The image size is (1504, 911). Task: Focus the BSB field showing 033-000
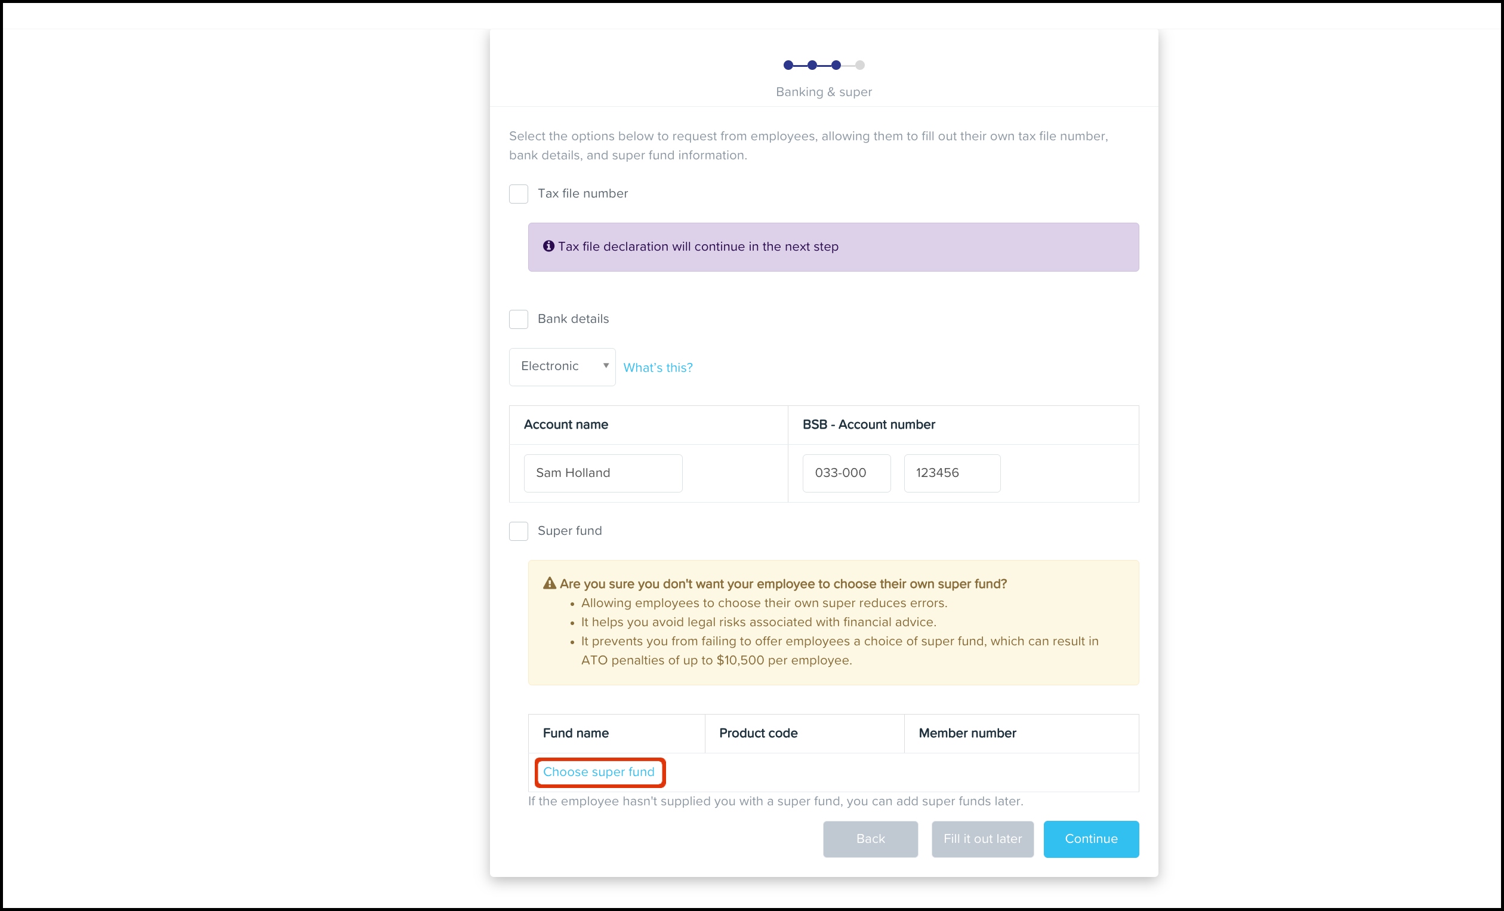click(846, 473)
